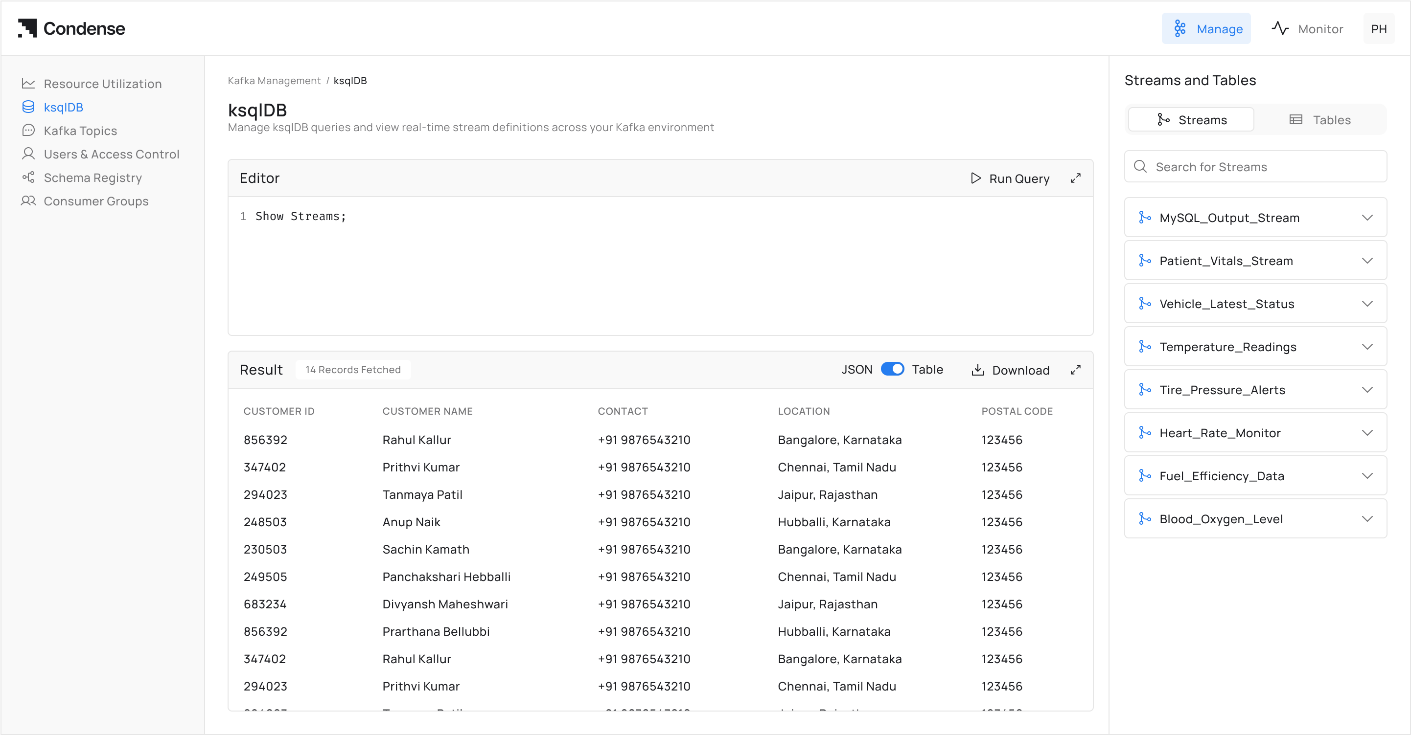Select the Streams tab
The height and width of the screenshot is (735, 1411).
click(x=1191, y=120)
